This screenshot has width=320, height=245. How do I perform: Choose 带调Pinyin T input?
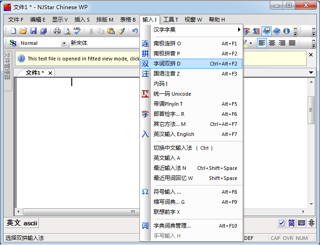click(x=191, y=104)
